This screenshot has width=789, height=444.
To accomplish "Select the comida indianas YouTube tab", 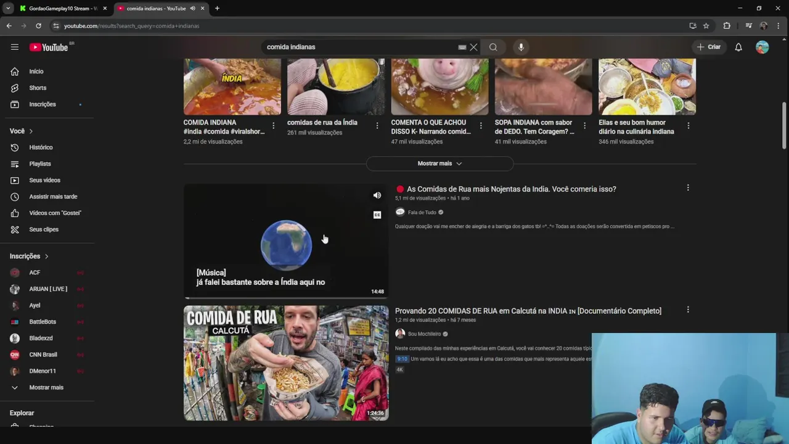I will coord(161,8).
